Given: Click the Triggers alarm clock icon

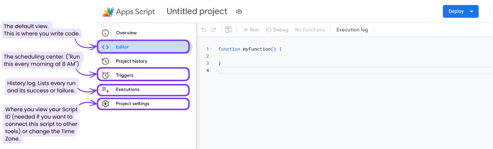Looking at the screenshot, I should [106, 75].
